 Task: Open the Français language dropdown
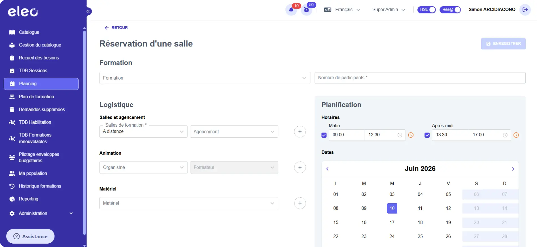348,10
